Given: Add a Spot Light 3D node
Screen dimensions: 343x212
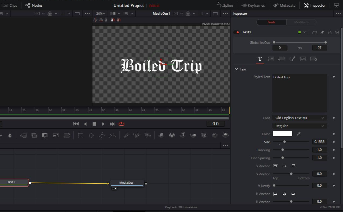Looking at the screenshot, I should 215,135.
